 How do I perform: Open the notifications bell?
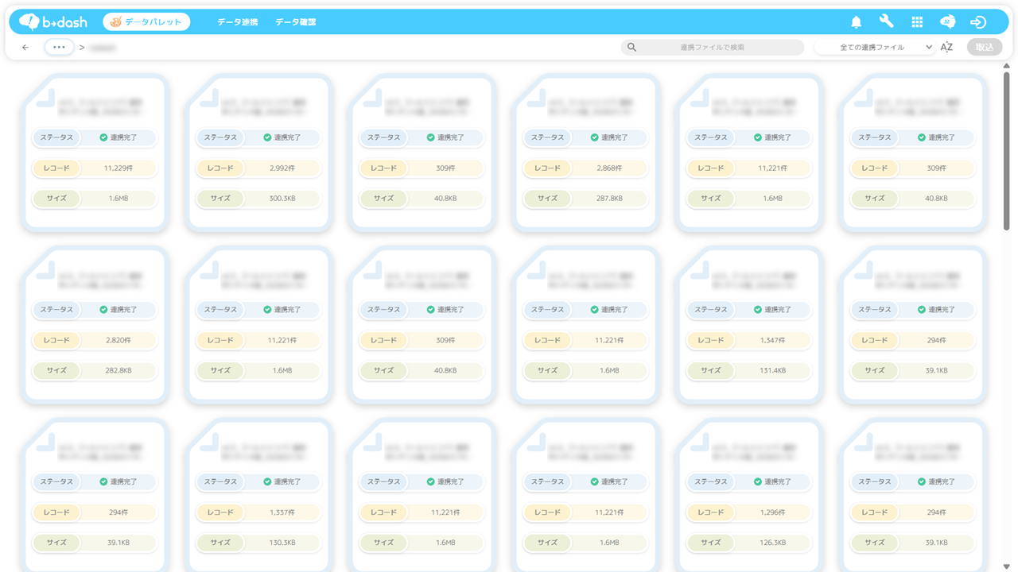857,22
